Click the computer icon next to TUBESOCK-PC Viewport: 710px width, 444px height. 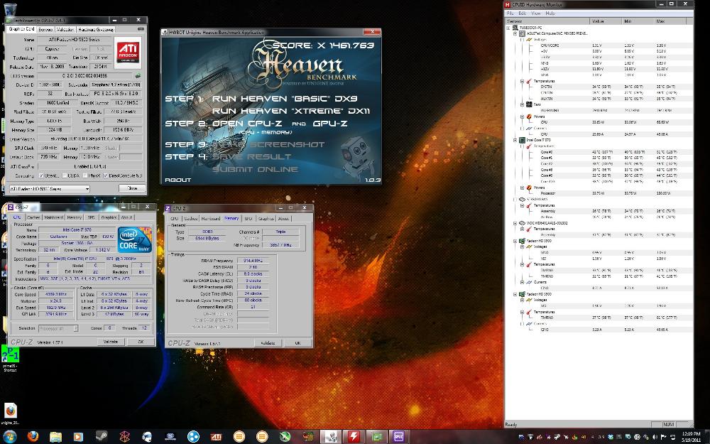tap(515, 28)
